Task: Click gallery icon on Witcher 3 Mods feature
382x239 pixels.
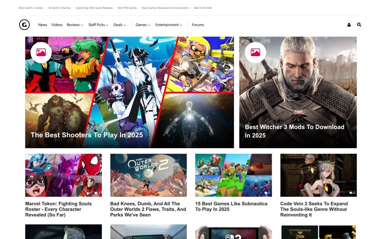Action: coord(255,52)
